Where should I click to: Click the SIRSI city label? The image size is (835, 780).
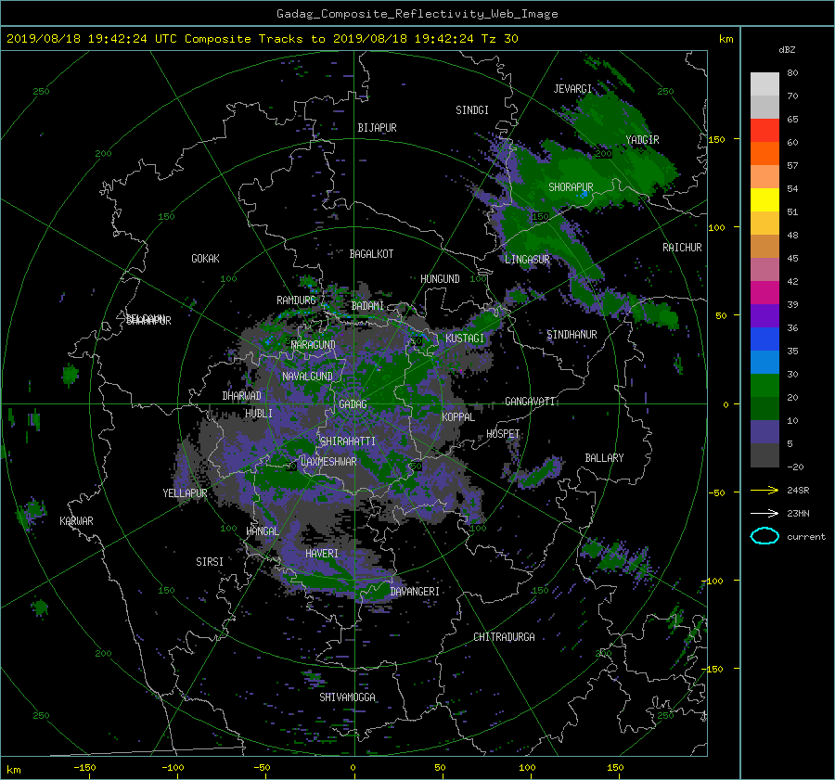pyautogui.click(x=210, y=562)
